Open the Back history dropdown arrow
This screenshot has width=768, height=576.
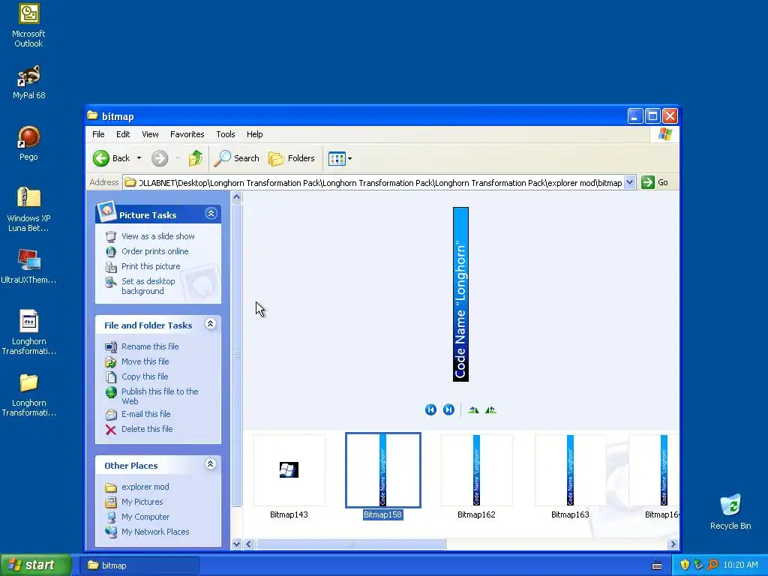(x=139, y=158)
